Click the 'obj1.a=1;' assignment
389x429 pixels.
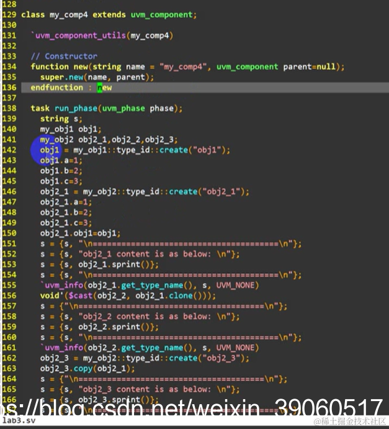61,160
